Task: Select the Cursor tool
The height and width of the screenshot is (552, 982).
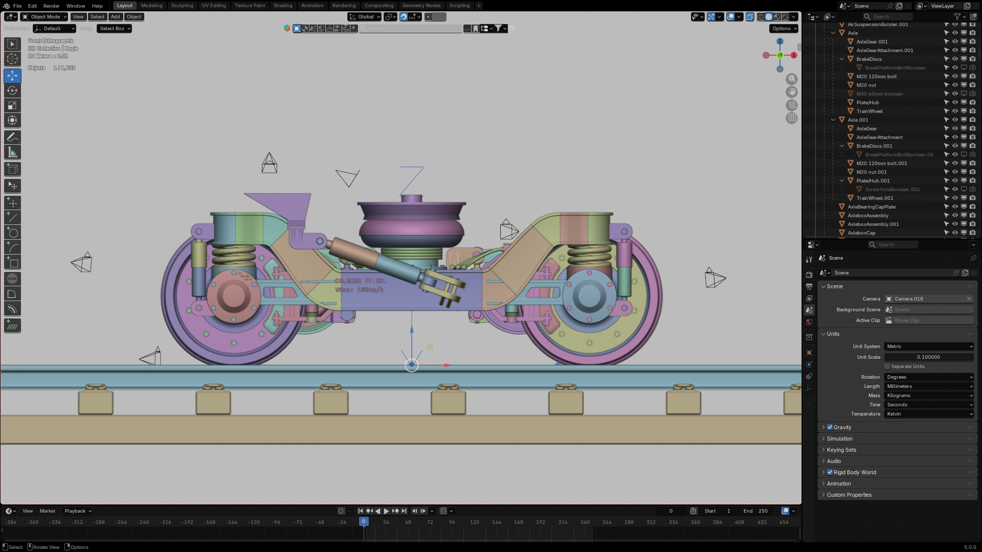Action: (x=12, y=59)
